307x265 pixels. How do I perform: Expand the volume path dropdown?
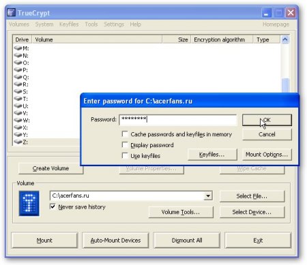[208, 196]
